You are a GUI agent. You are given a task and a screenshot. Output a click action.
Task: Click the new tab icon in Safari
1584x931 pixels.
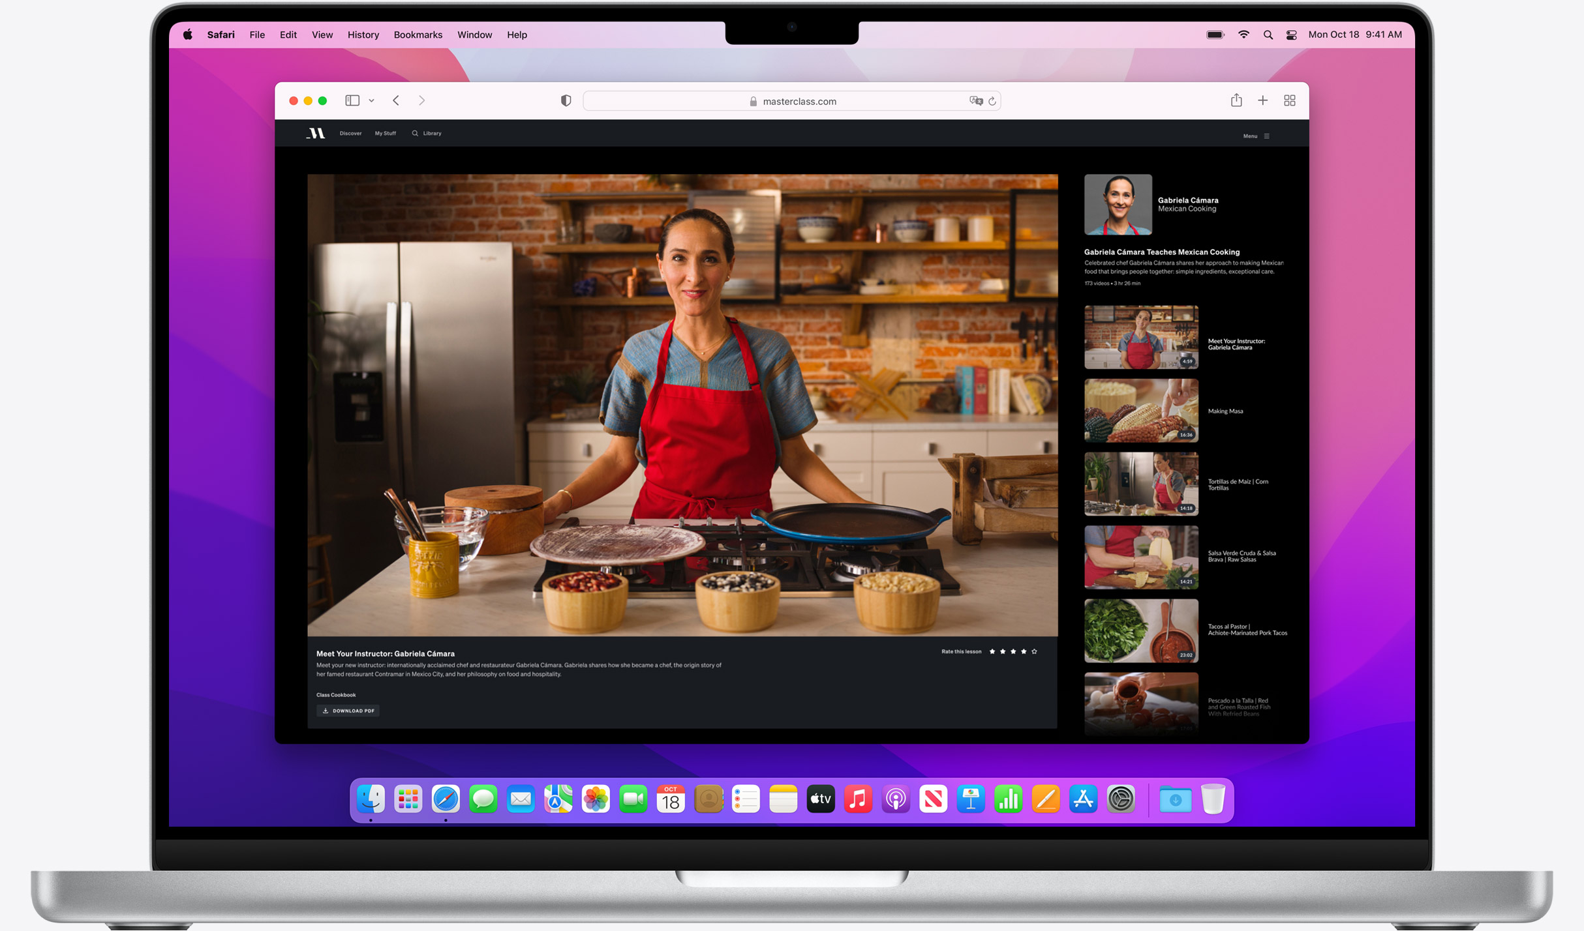[1262, 101]
